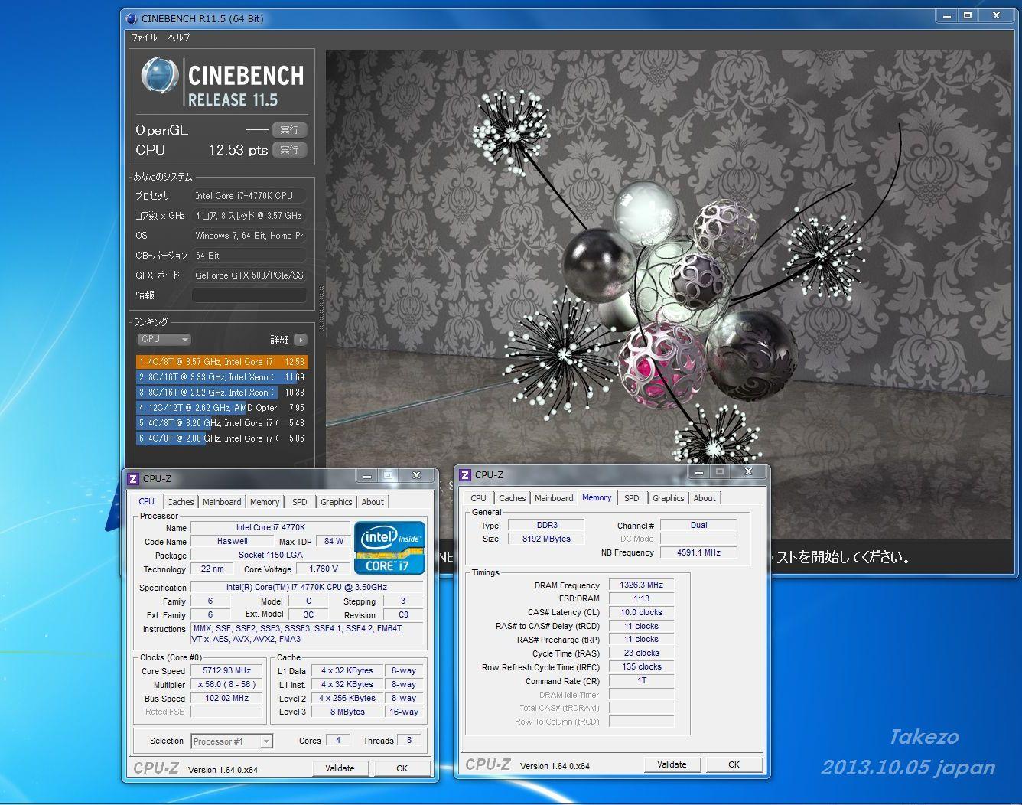Select ranking entry 5 Intel Core i7 5.48
1022x805 pixels.
[222, 423]
